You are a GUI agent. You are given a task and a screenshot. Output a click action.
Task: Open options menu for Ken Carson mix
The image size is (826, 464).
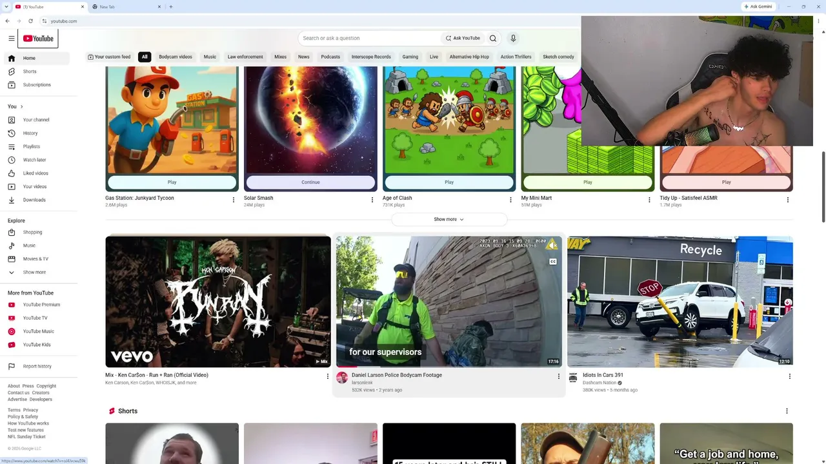coord(327,376)
